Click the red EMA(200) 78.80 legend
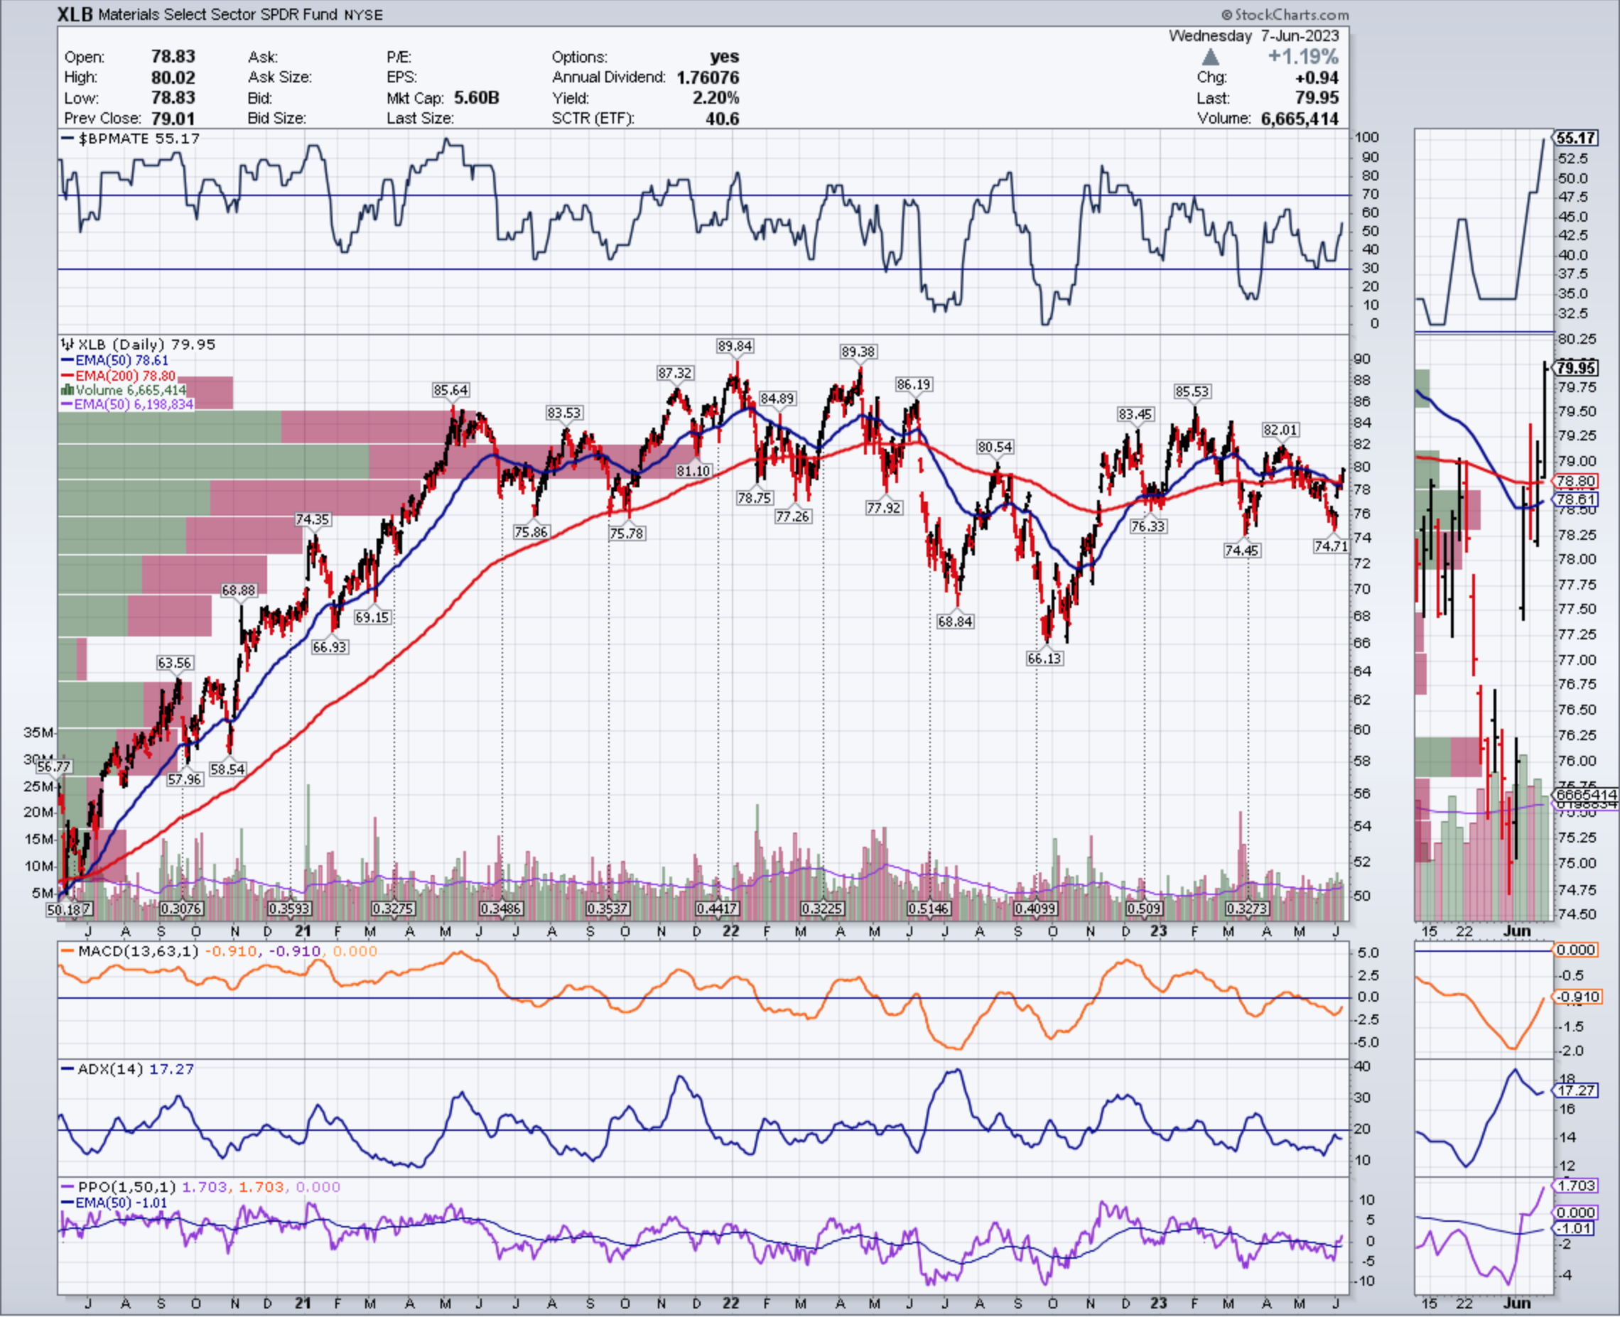The image size is (1620, 1317). click(x=119, y=376)
